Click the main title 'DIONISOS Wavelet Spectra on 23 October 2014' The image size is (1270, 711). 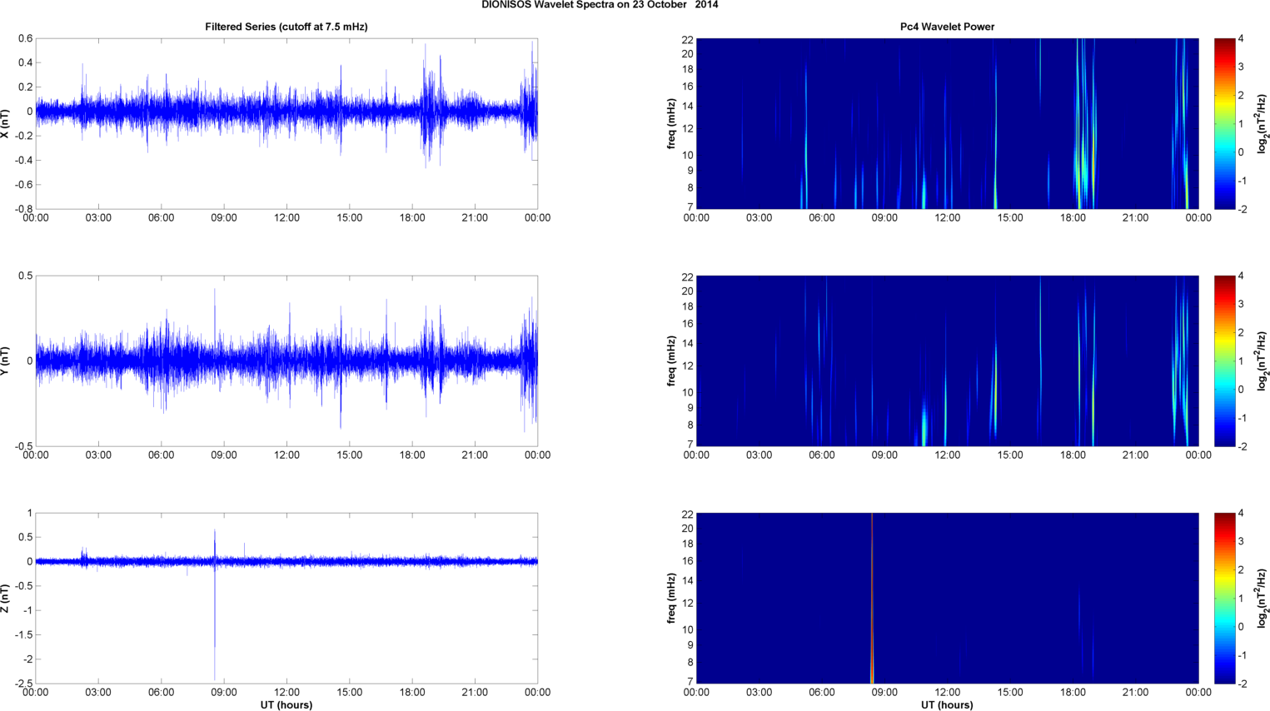(x=600, y=5)
